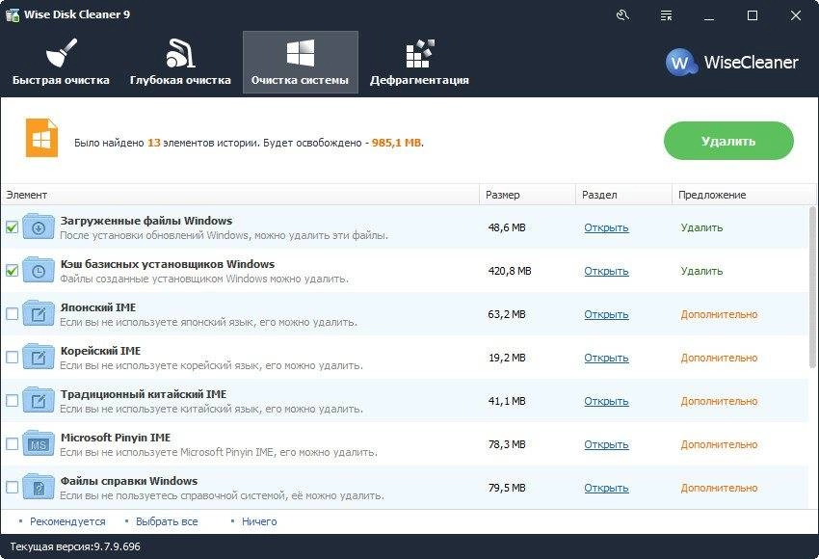
Task: Click the Ничего link to deselect all
Action: (x=259, y=521)
